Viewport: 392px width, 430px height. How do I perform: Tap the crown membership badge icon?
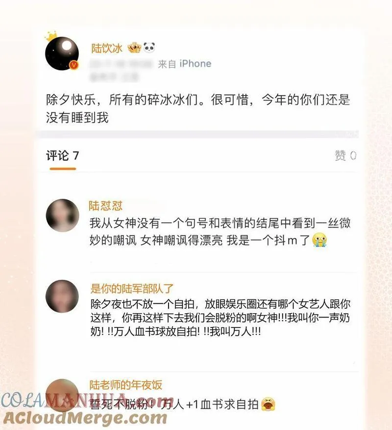click(x=134, y=48)
